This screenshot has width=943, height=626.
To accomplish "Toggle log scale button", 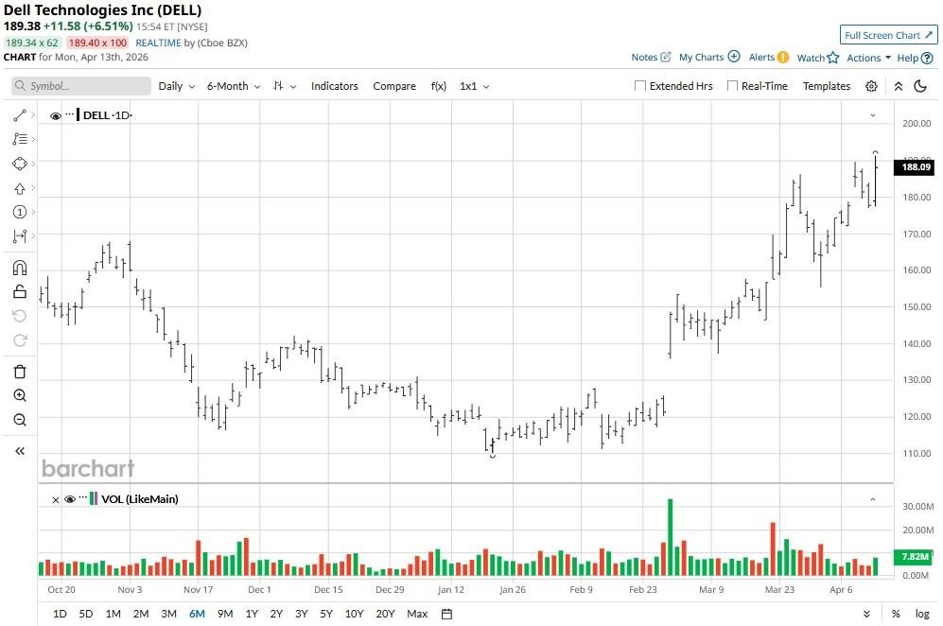I will pos(922,614).
